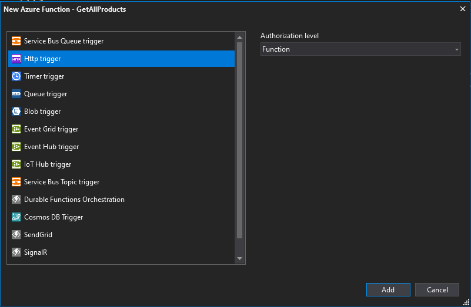Pick 'Event Grid trigger' template
This screenshot has height=307, width=471.
pos(51,129)
